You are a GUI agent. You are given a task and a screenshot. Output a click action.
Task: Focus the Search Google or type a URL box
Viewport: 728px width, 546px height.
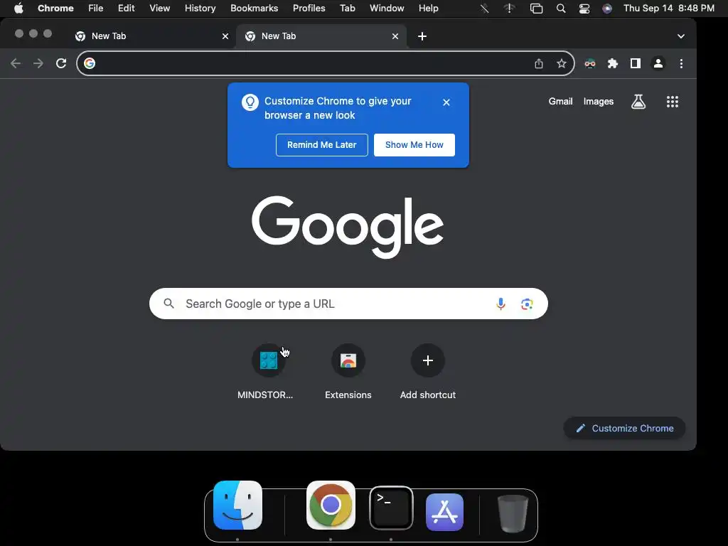point(348,304)
